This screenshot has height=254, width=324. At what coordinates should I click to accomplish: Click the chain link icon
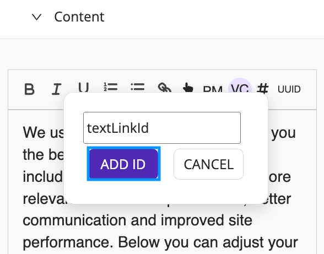point(164,88)
